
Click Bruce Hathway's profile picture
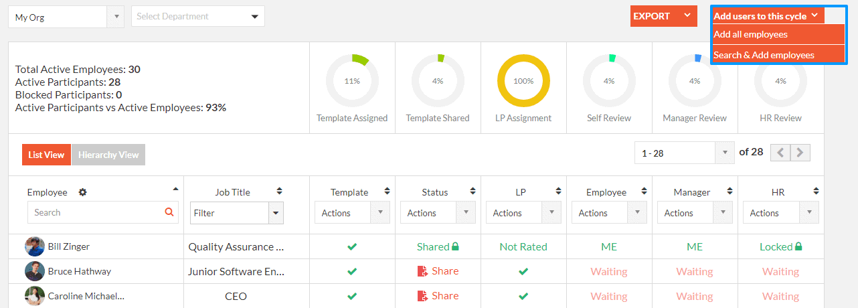point(35,271)
